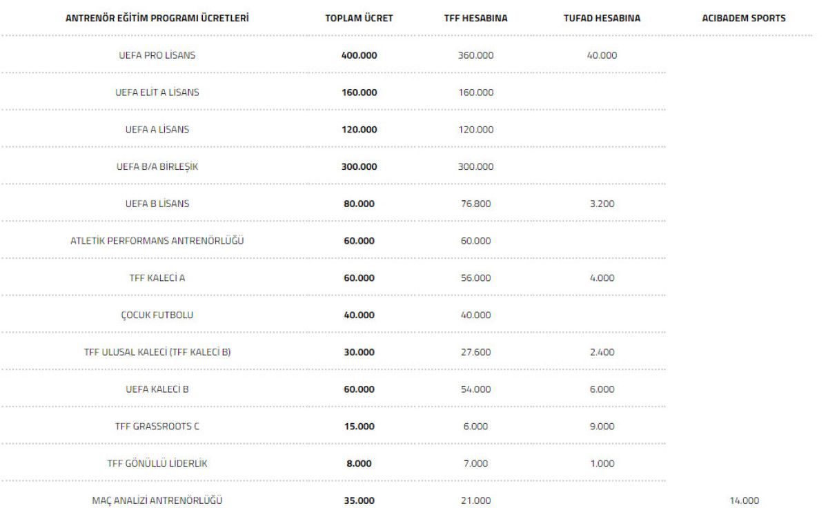This screenshot has width=828, height=517.
Task: Click the TUFAD HESABINA header
Action: pos(602,19)
